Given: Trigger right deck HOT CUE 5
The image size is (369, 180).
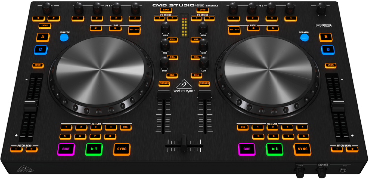Looking at the screenshot, I should (258, 137).
